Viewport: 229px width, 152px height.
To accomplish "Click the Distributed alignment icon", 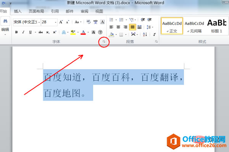I will (139, 27).
